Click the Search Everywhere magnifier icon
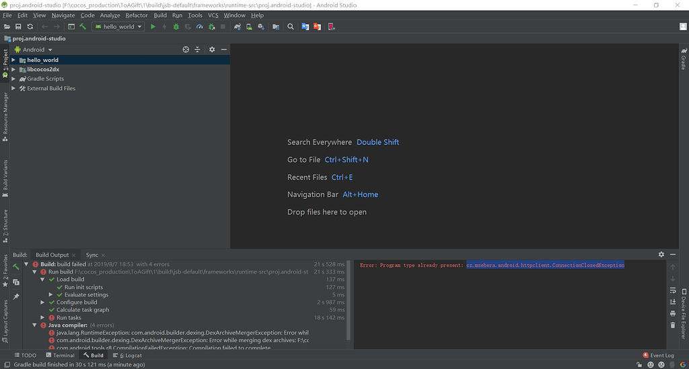 tap(291, 27)
